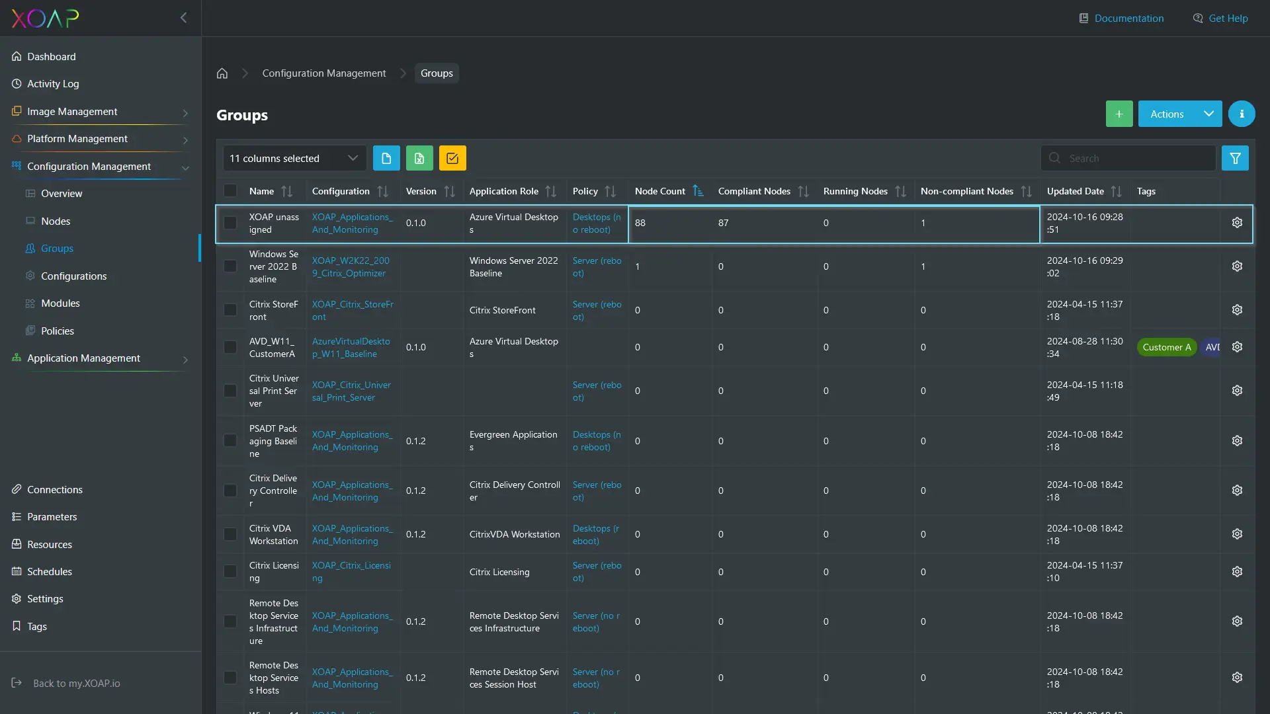Open Policies in the sidebar
The image size is (1270, 714).
tap(58, 331)
